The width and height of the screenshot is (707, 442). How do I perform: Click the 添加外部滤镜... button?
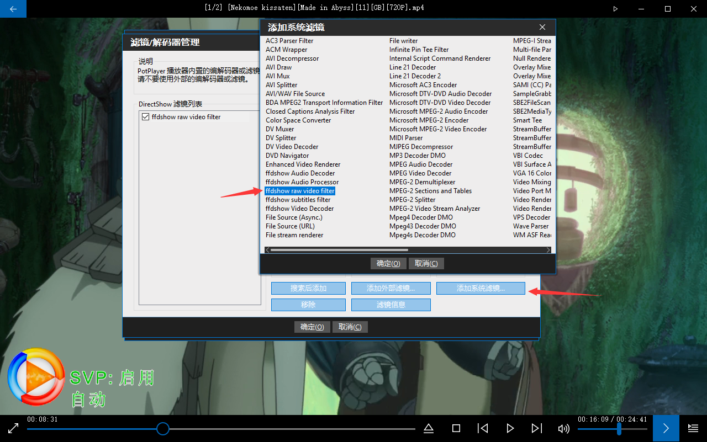(x=391, y=288)
